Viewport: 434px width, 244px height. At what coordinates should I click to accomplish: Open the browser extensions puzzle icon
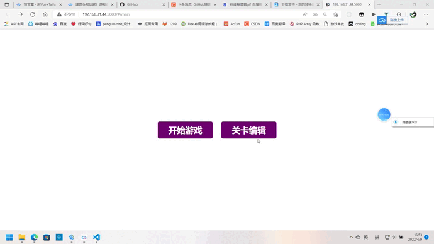click(399, 14)
